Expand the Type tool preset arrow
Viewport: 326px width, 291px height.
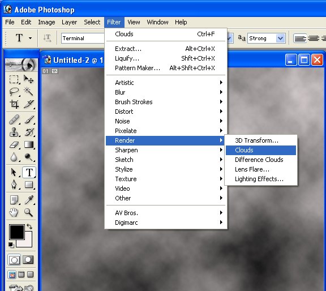31,38
